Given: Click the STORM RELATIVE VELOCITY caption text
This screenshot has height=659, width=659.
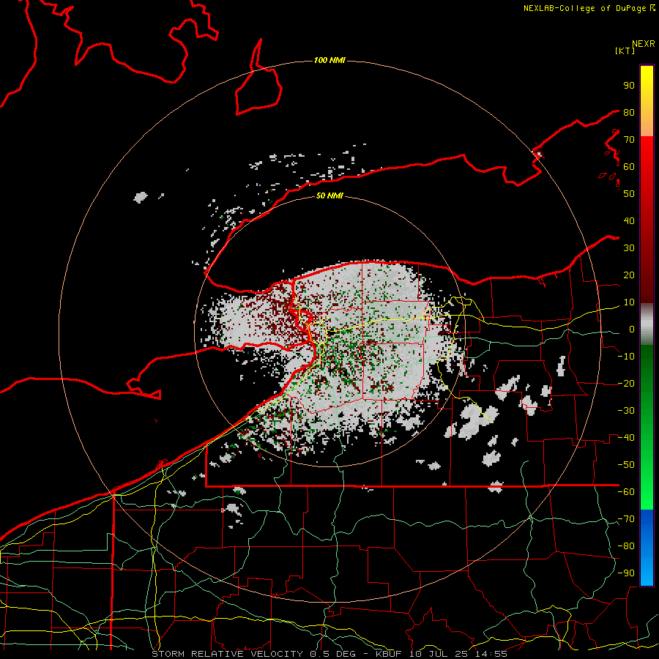Looking at the screenshot, I should coord(228,654).
